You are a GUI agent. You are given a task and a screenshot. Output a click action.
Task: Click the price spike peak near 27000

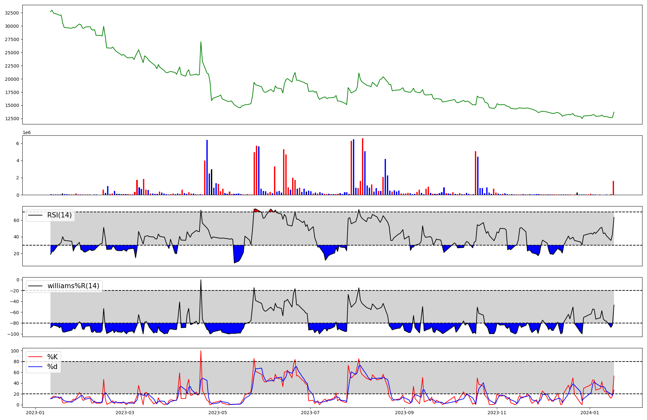(x=201, y=42)
